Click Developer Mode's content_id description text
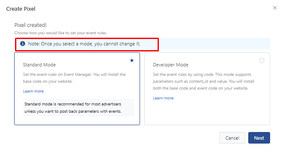Image resolution: width=283 pixels, height=156 pixels. 204,81
